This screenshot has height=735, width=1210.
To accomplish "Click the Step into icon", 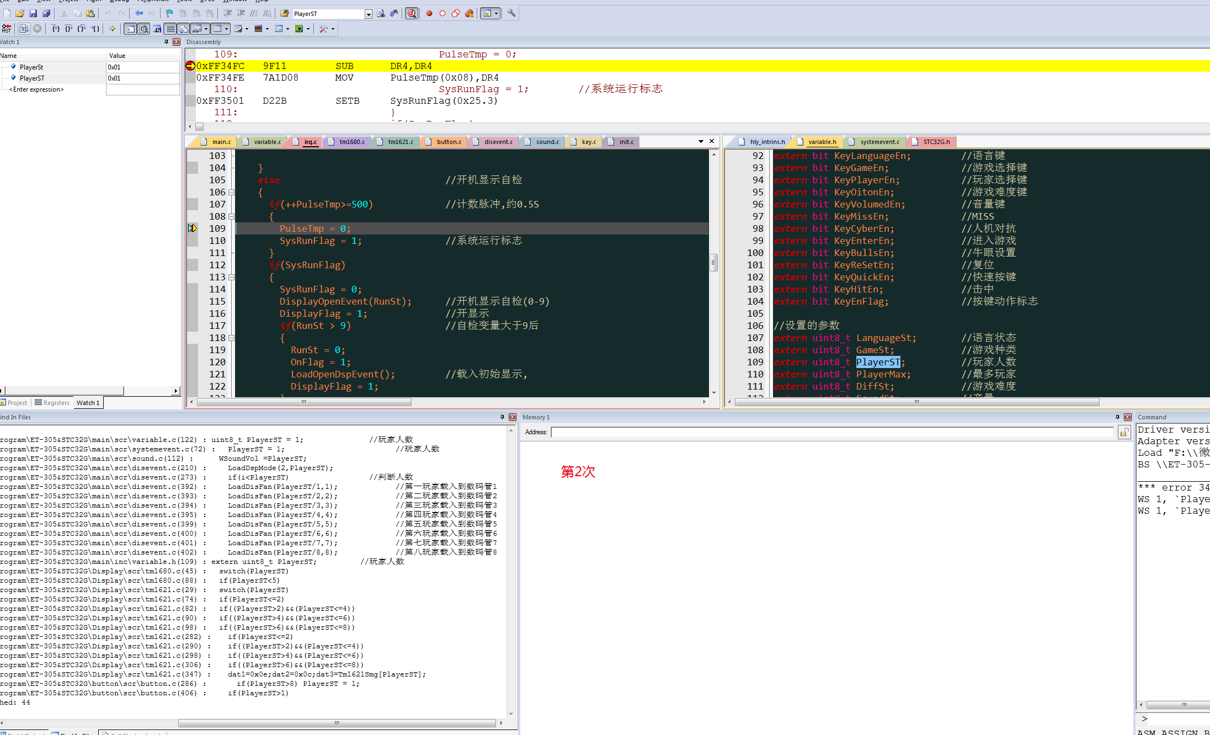I will point(56,29).
